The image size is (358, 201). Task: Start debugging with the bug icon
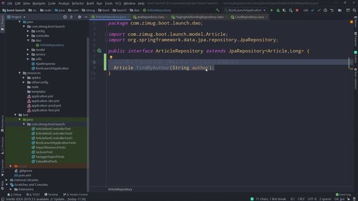(278, 10)
